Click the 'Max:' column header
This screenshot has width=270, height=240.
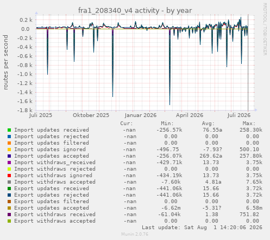point(249,124)
